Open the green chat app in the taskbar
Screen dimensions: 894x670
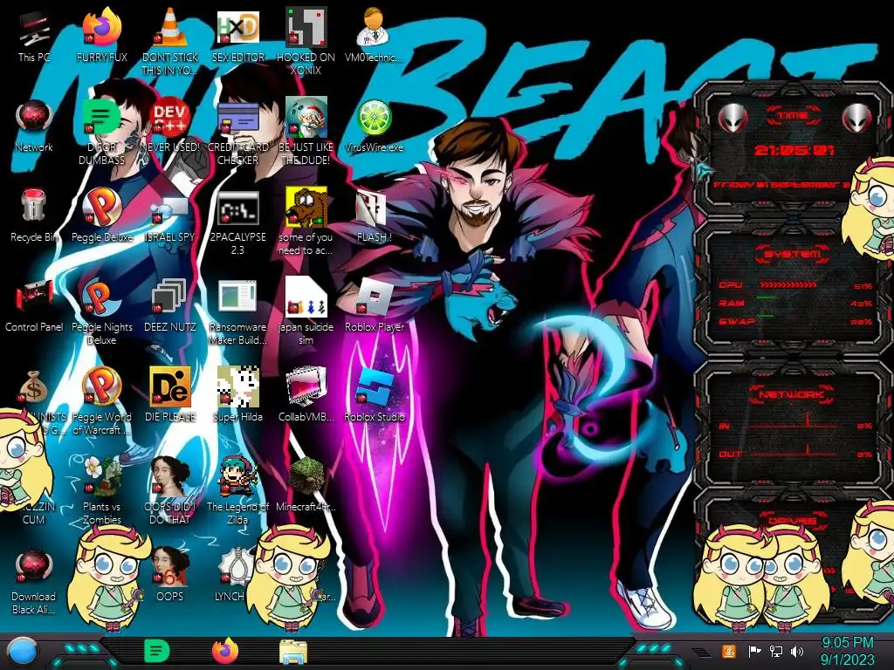(x=157, y=651)
